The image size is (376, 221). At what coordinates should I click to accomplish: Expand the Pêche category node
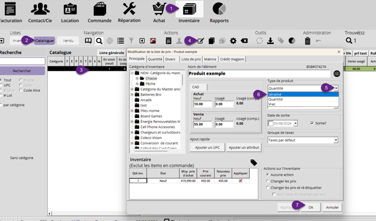click(137, 84)
